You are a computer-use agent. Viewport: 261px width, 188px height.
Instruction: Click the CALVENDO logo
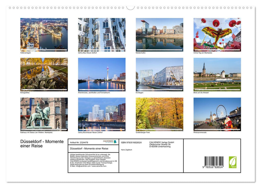(110, 142)
